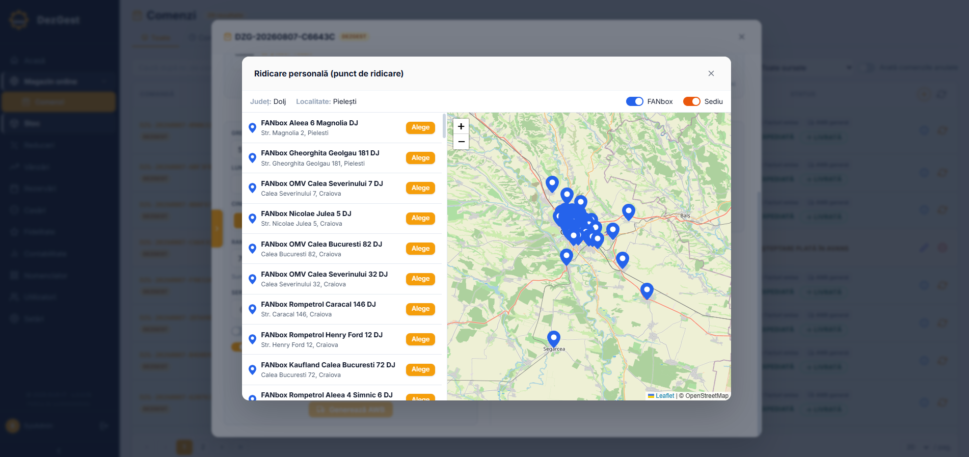Choose FANbox OMV Calea Bucuresti 82 with Alege
Viewport: 969px width, 457px height.
pos(420,249)
